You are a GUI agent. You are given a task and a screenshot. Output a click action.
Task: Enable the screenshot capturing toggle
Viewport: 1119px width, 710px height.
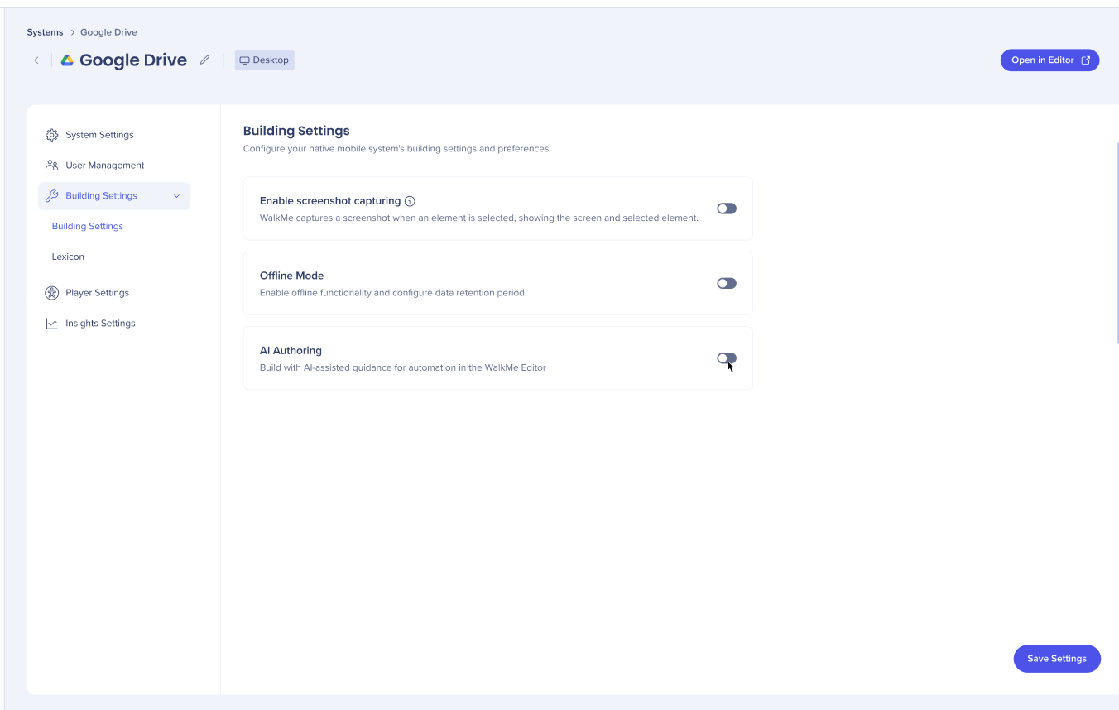(x=727, y=209)
